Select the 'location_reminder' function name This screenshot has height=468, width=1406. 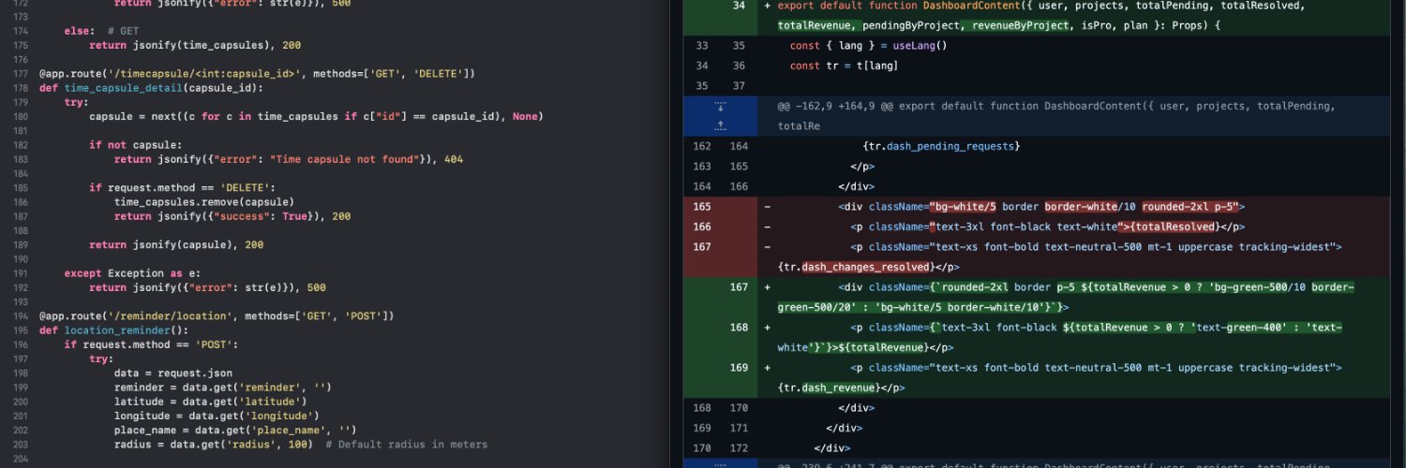[x=117, y=330]
